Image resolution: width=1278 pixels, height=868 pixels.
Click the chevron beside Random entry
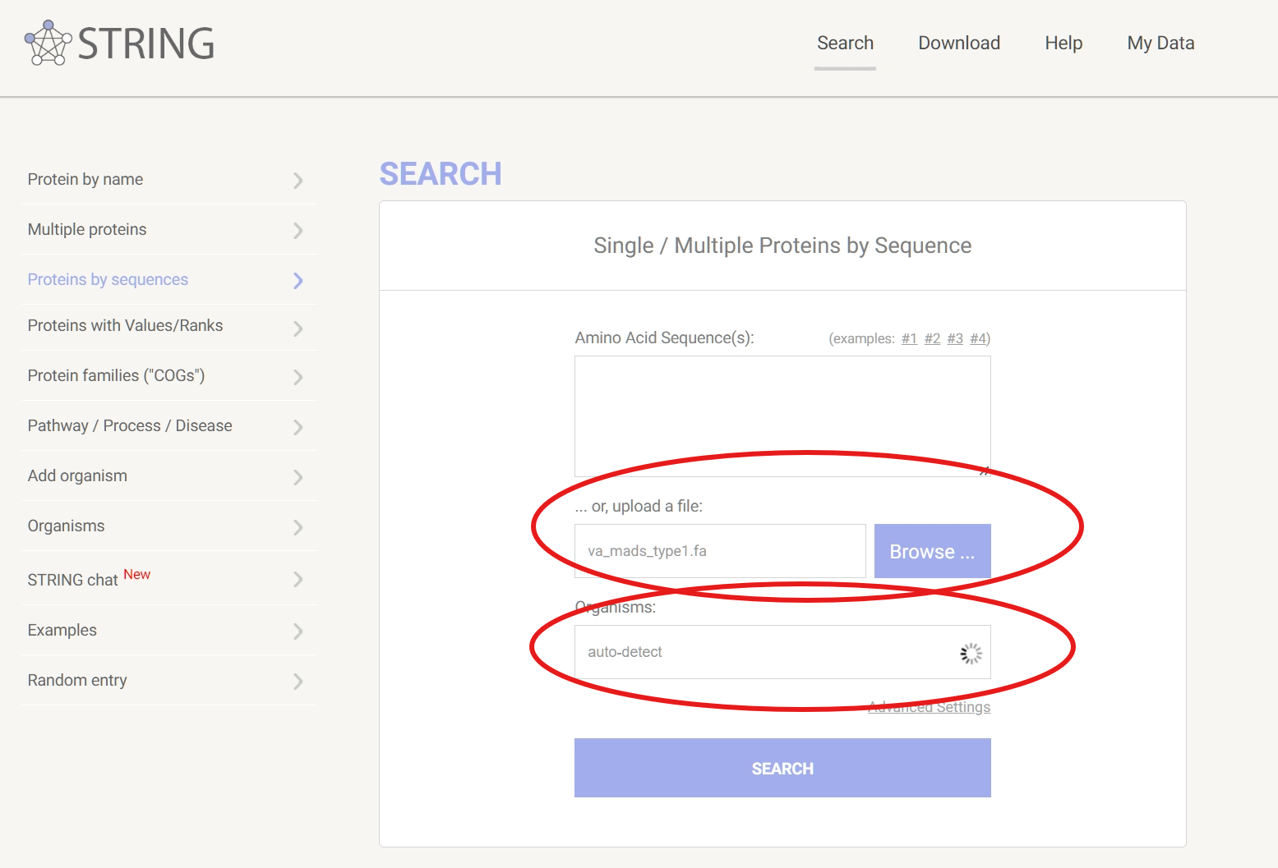tap(298, 682)
